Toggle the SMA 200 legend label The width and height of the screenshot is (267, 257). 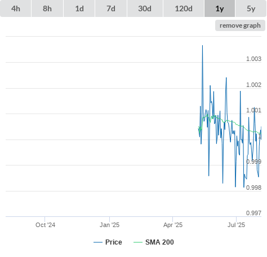159,242
